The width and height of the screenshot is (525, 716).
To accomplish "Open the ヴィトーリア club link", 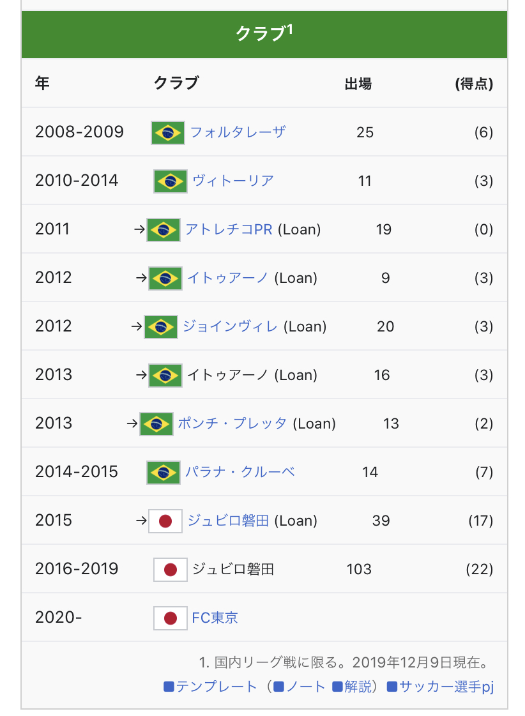I will point(233,181).
